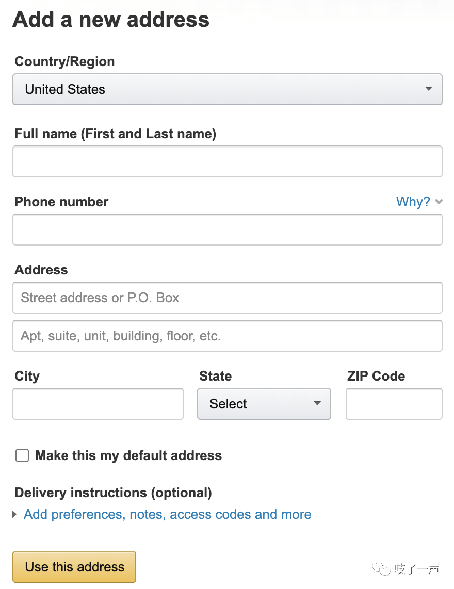
Task: Open the Country/Region dropdown
Action: 228,89
